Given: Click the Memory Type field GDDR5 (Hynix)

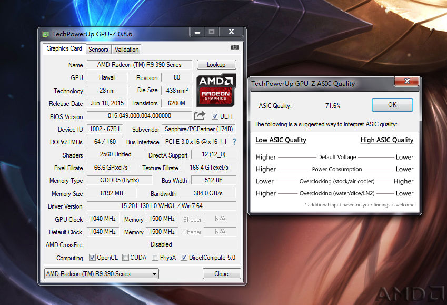Looking at the screenshot, I should (x=120, y=180).
